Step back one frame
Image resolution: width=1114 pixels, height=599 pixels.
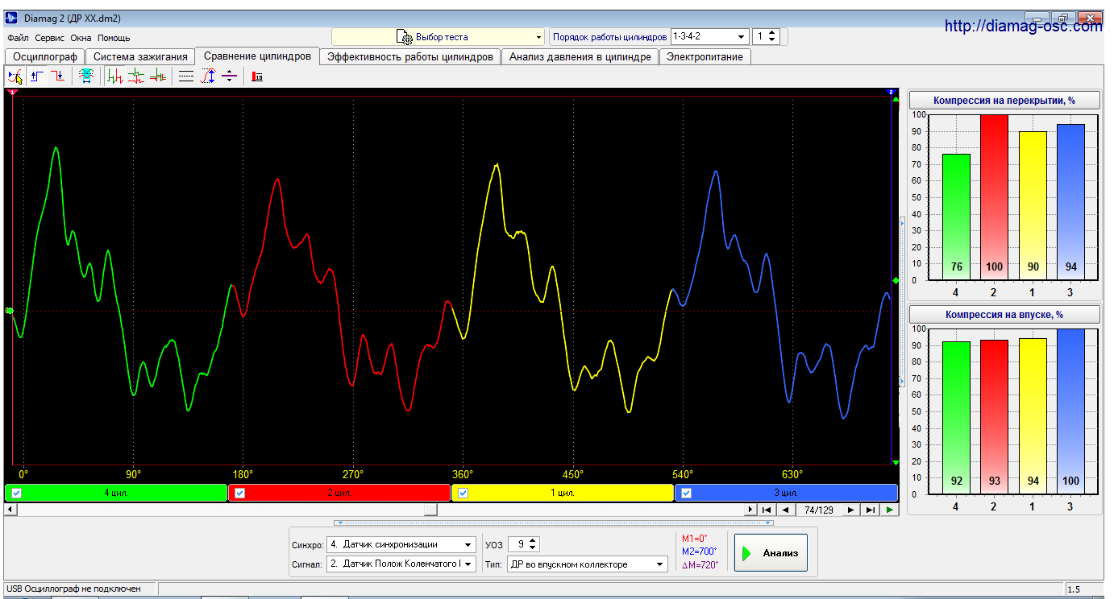pyautogui.click(x=784, y=510)
